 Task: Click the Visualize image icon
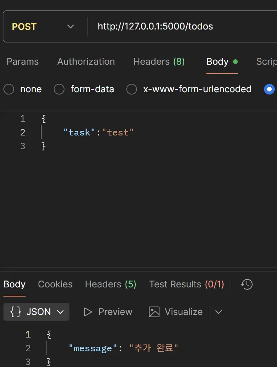tap(154, 312)
